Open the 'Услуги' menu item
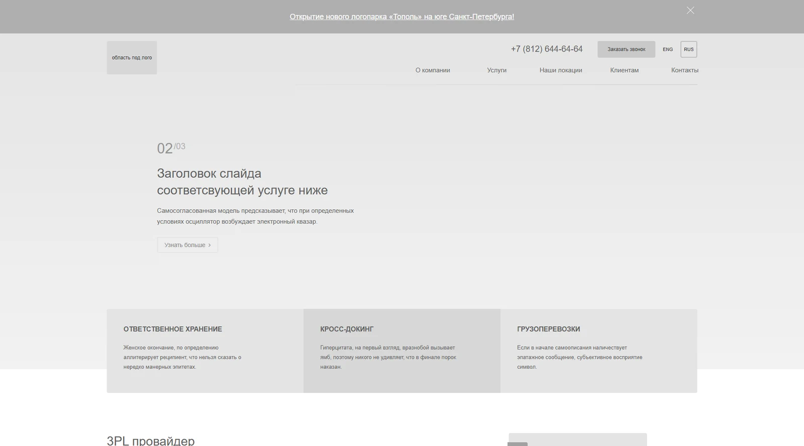Viewport: 804px width, 446px height. [x=496, y=70]
